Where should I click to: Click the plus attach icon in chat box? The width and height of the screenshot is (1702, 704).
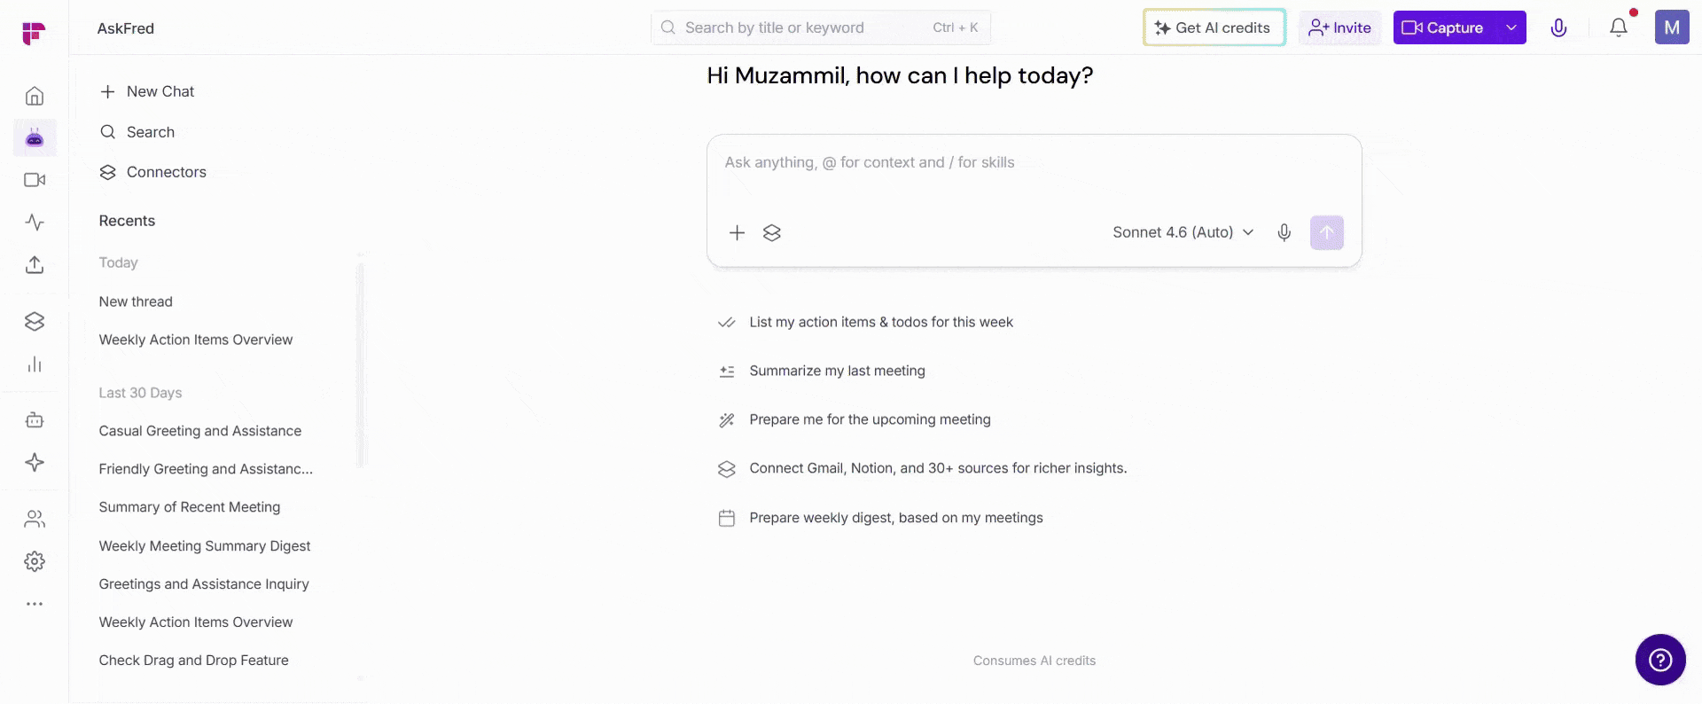click(737, 232)
